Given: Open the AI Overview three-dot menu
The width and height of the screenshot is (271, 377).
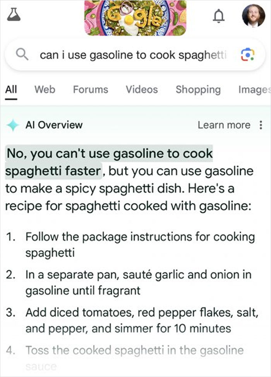Looking at the screenshot, I should point(261,125).
